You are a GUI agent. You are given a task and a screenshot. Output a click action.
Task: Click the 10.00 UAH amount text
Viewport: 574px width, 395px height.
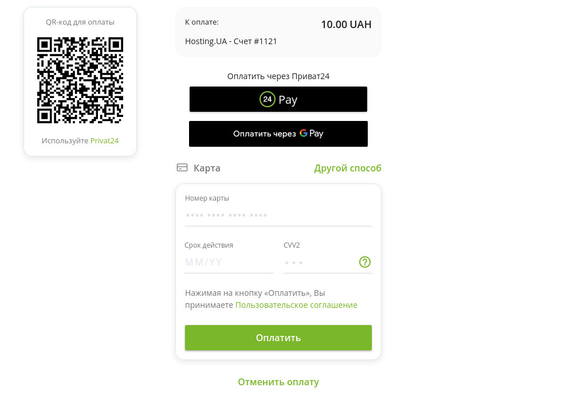pyautogui.click(x=346, y=25)
